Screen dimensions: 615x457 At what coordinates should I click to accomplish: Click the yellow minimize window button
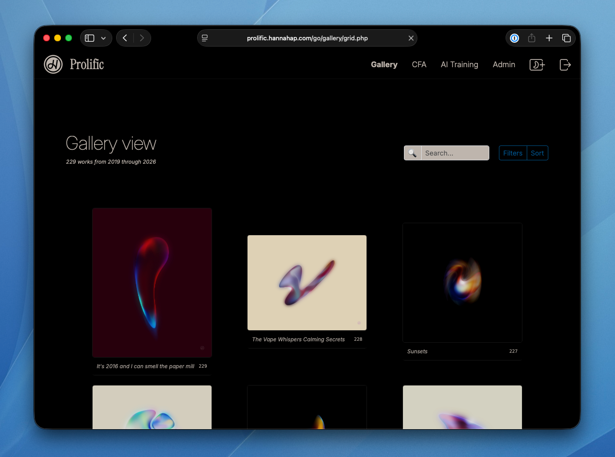point(58,38)
